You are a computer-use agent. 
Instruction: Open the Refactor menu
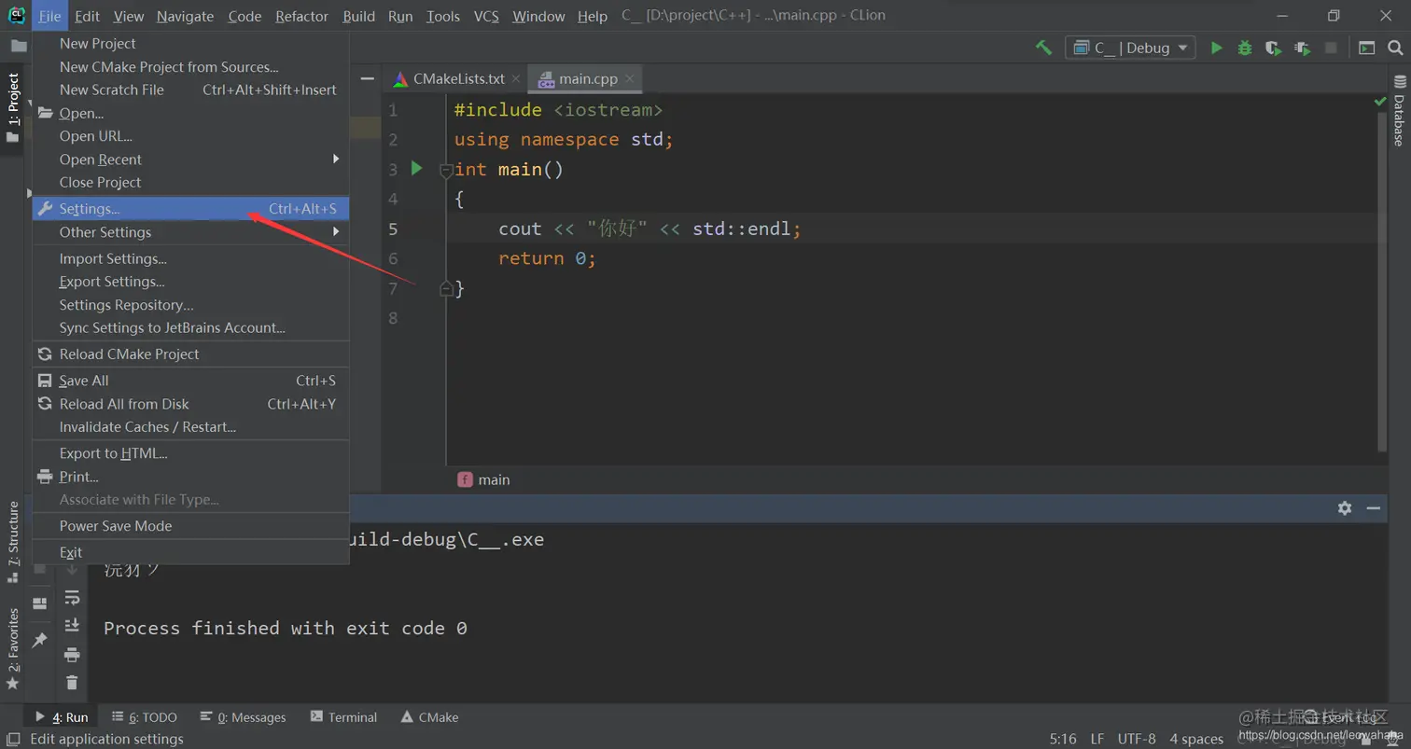301,16
